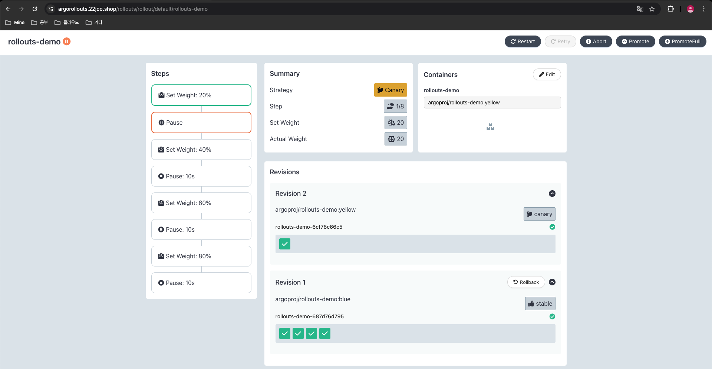Select the Set Weight: 20% step
The width and height of the screenshot is (712, 369).
[x=201, y=95]
